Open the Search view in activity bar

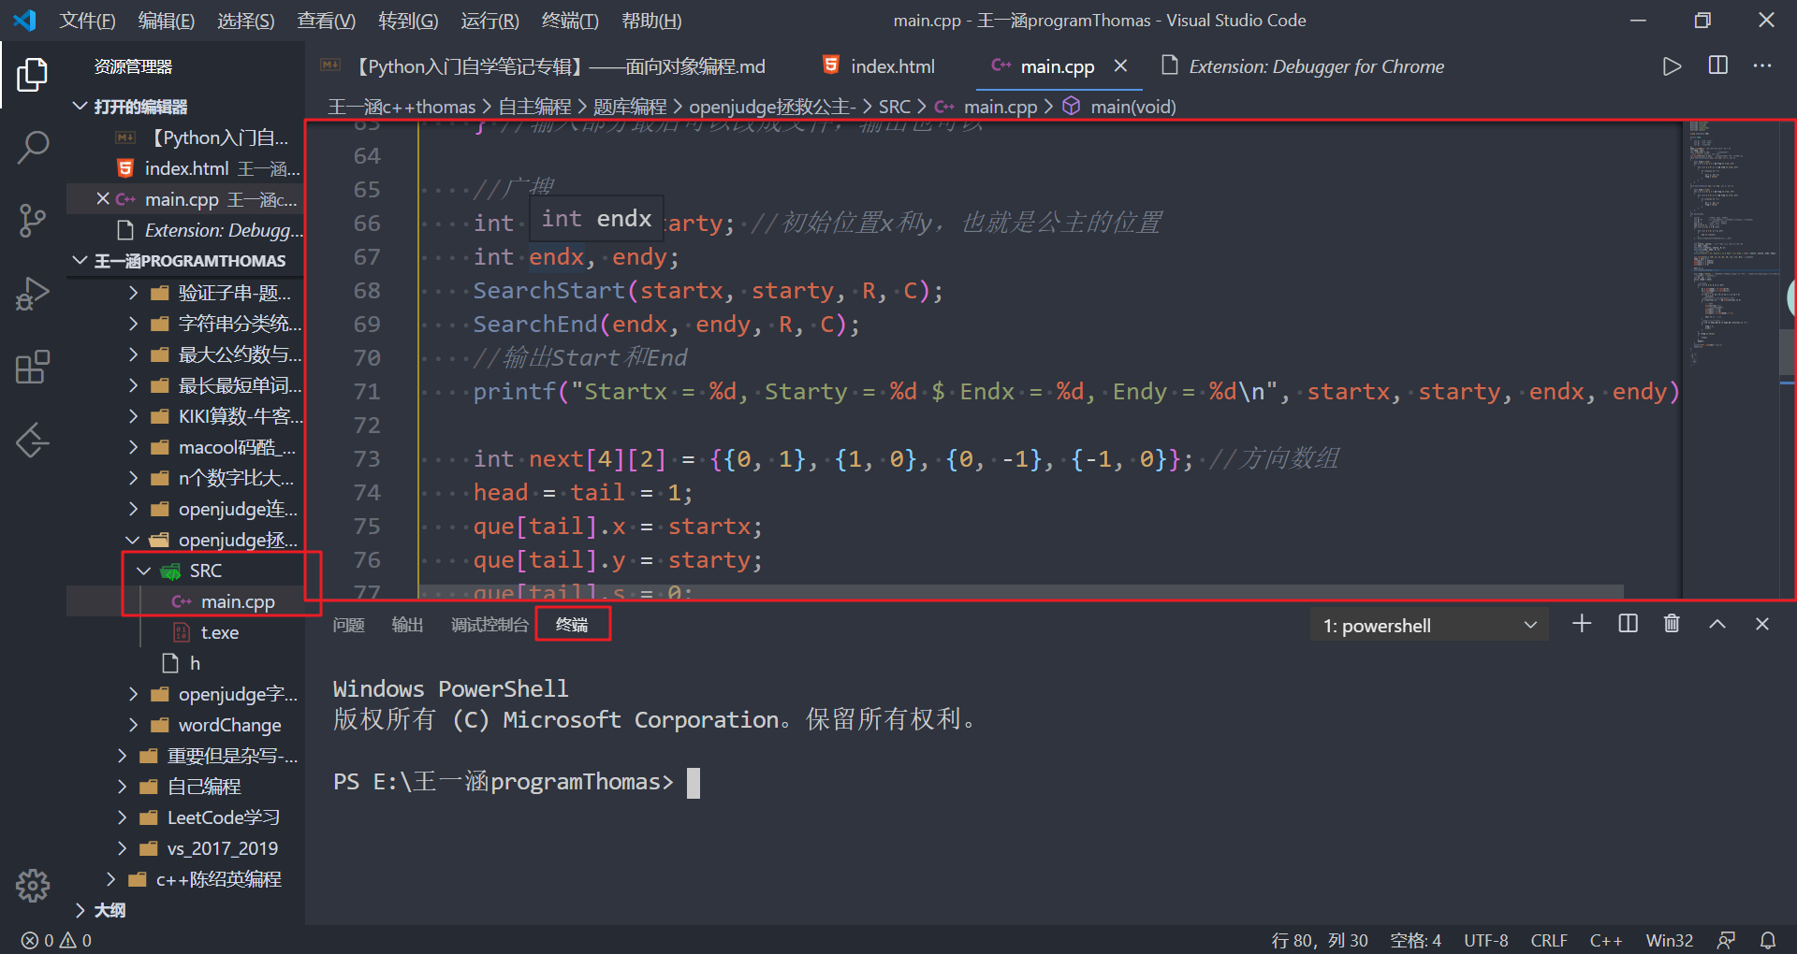(33, 147)
